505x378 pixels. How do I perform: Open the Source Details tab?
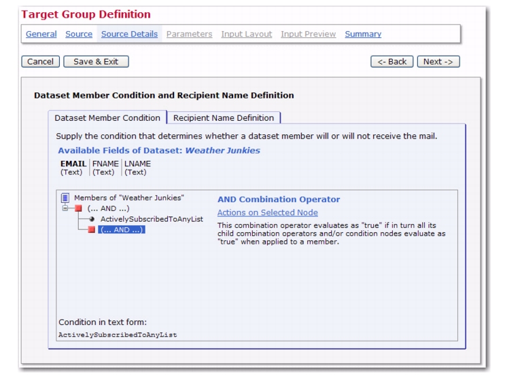pyautogui.click(x=129, y=34)
